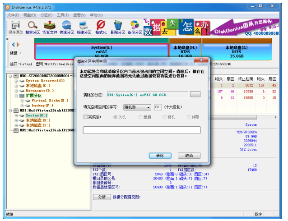Image resolution: width=288 pixels, height=221 pixels.
Task: Collapse the HD1 MsftVirtualDisk tree node
Action: click(x=10, y=110)
